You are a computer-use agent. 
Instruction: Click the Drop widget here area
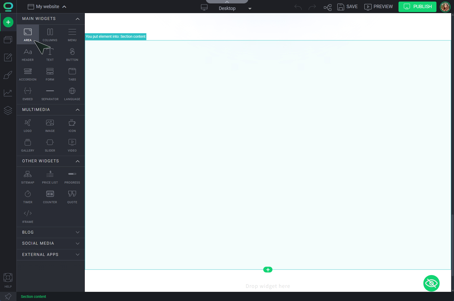[268, 286]
